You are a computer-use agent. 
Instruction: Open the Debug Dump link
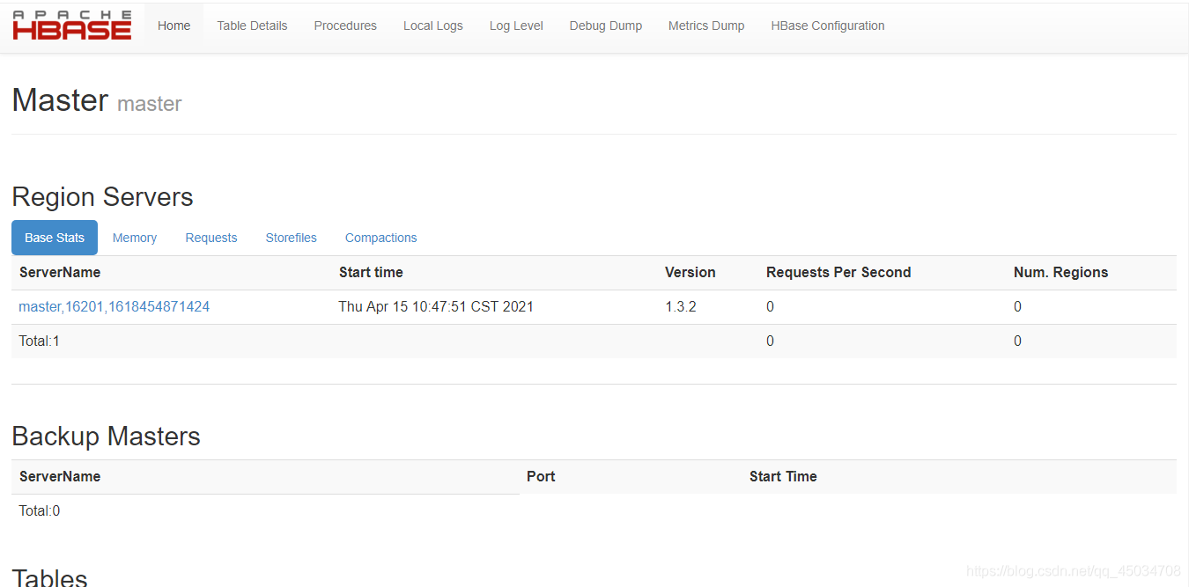click(605, 26)
